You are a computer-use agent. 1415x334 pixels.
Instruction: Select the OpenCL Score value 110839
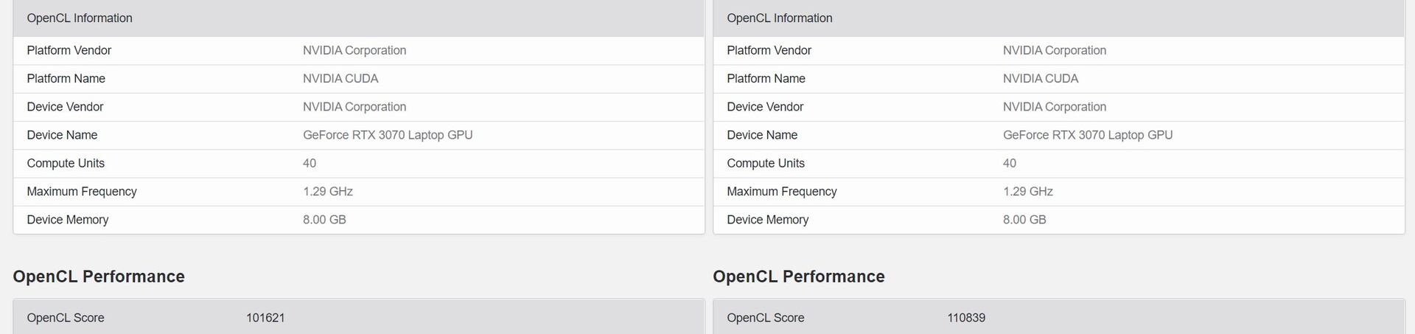click(x=965, y=318)
